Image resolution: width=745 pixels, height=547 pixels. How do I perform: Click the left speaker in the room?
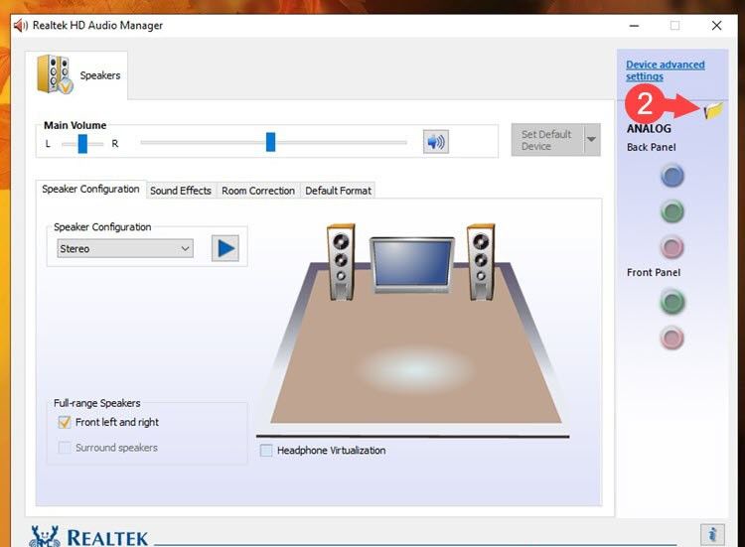point(340,262)
